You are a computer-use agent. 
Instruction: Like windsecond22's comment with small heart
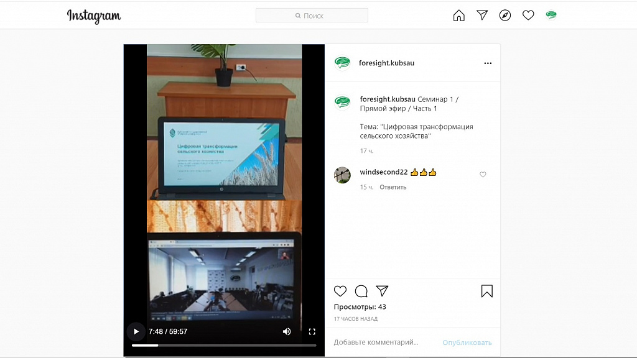[x=483, y=175]
